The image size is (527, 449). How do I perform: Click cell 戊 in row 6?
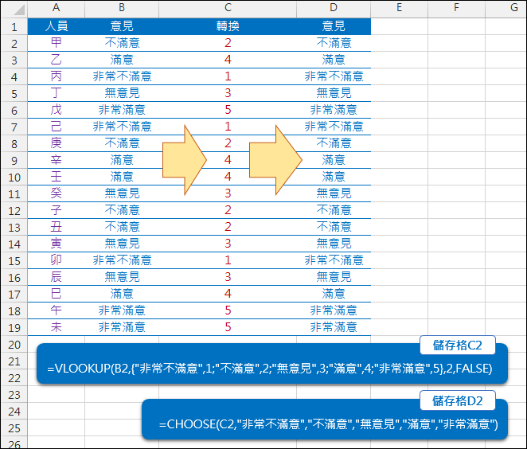click(x=57, y=110)
